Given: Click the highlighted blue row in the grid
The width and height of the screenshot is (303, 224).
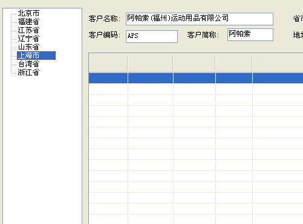Looking at the screenshot, I should [x=196, y=78].
